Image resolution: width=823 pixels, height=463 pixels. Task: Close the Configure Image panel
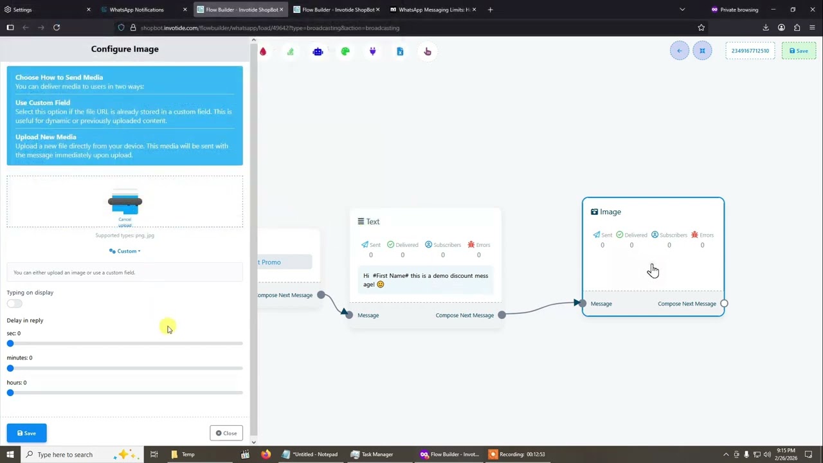tap(226, 433)
